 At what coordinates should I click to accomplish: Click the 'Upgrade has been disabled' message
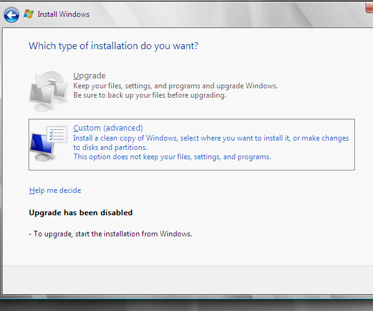tap(81, 213)
